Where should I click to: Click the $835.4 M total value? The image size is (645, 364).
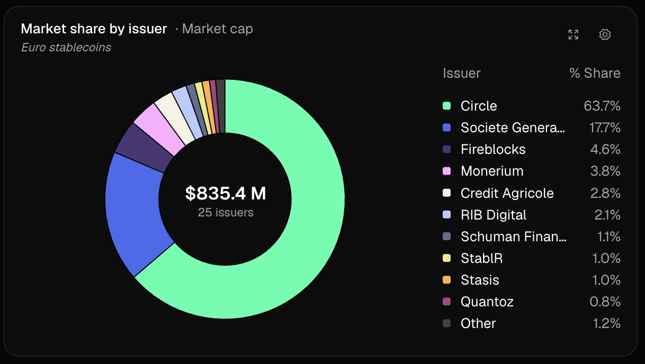(x=226, y=194)
